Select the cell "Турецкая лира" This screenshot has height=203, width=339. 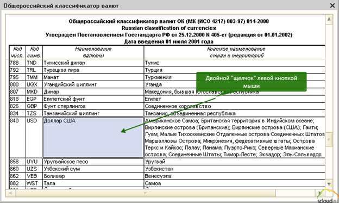click(x=93, y=70)
